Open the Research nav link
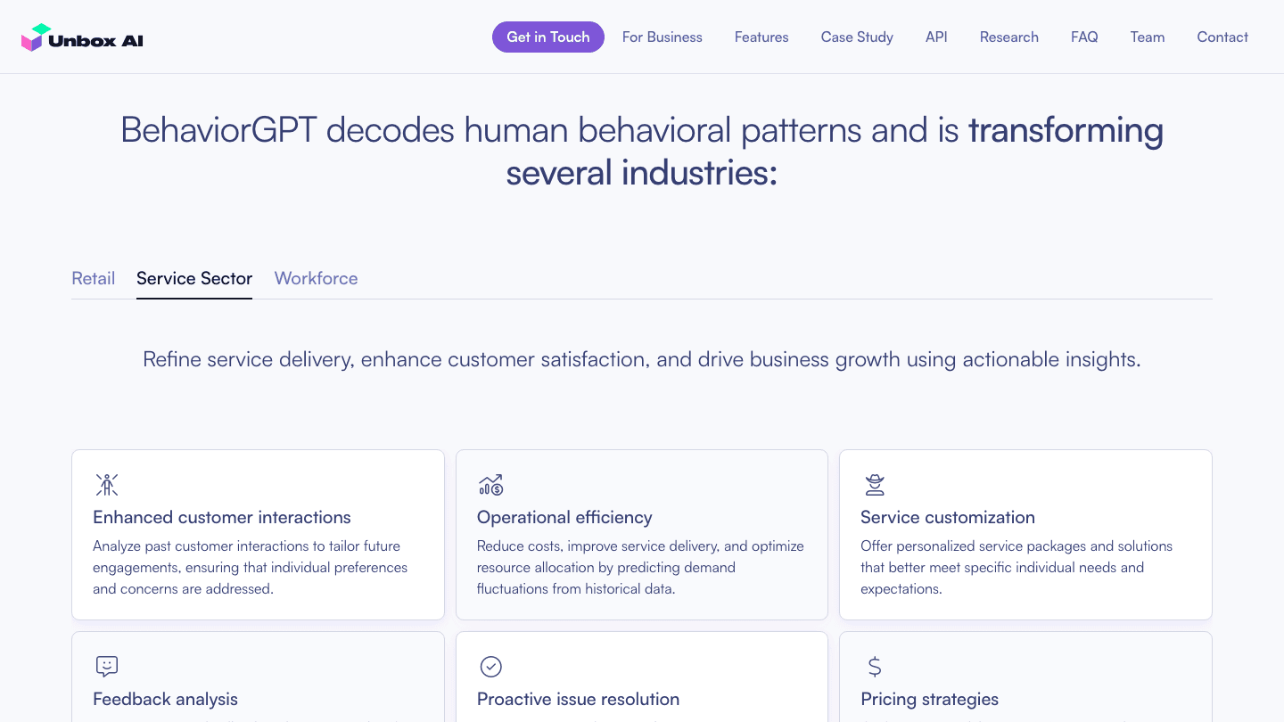 pos(1009,37)
